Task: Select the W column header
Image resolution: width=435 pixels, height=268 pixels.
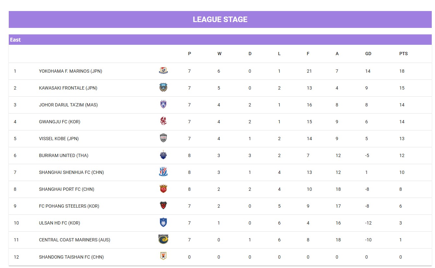Action: tap(219, 54)
